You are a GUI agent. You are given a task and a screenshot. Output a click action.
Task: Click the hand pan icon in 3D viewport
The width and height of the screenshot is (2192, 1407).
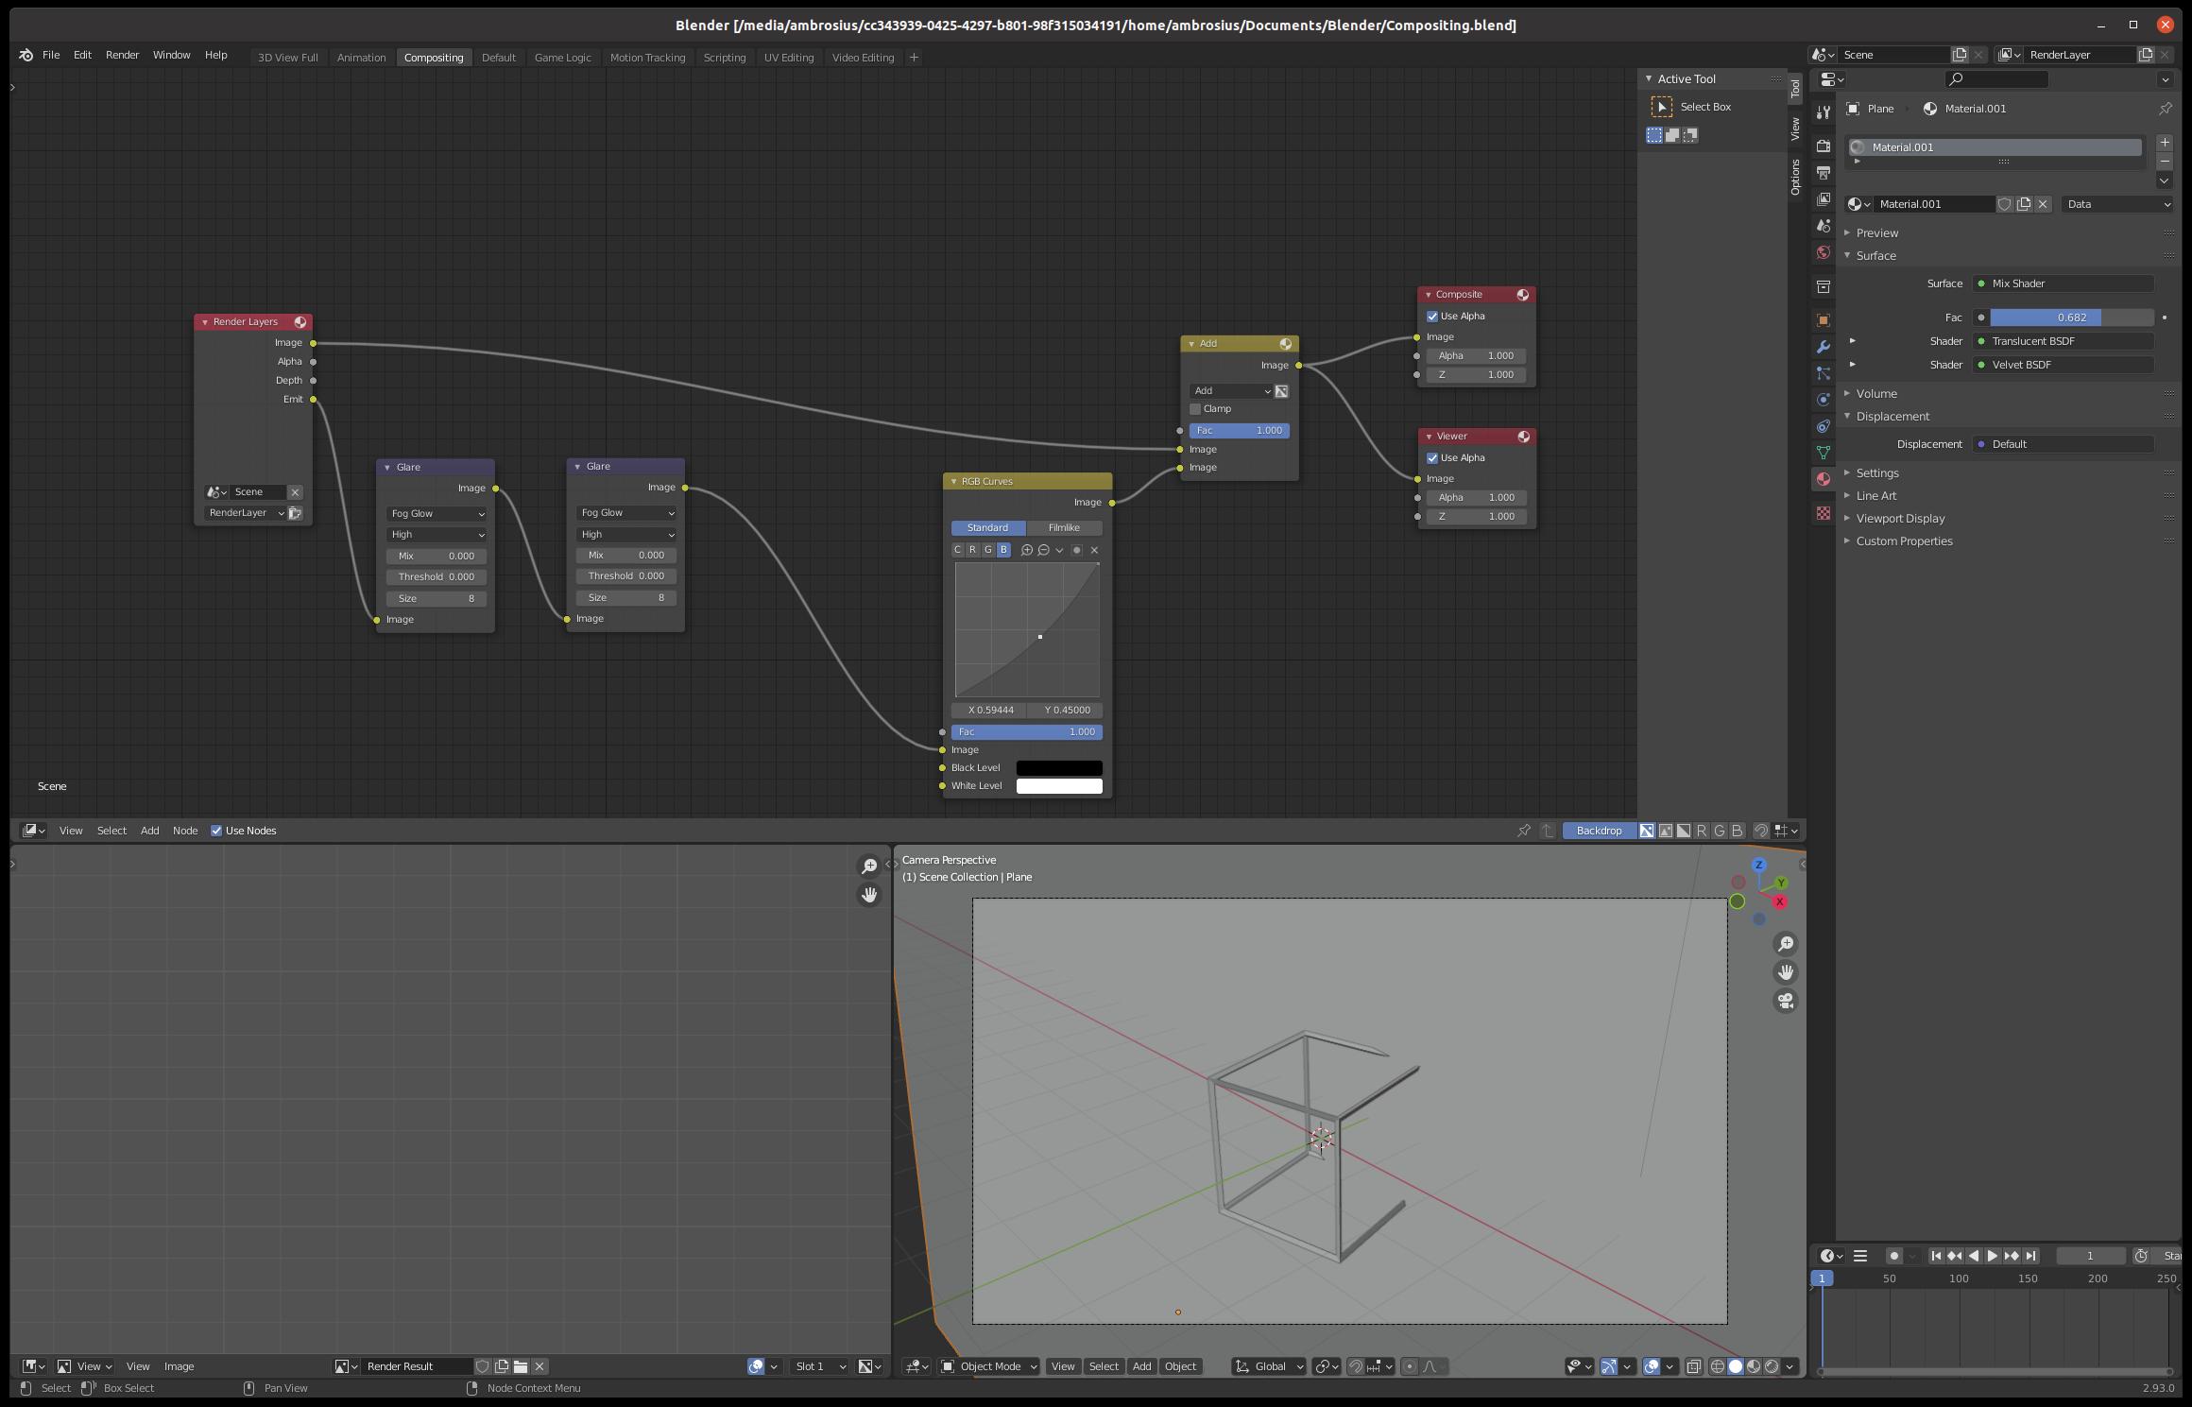click(1785, 972)
